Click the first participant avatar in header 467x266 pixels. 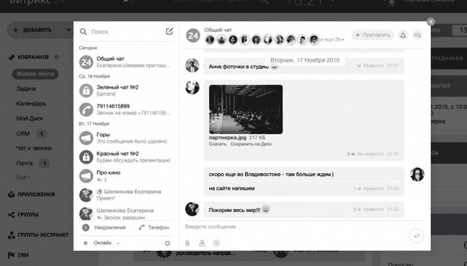[x=210, y=40]
